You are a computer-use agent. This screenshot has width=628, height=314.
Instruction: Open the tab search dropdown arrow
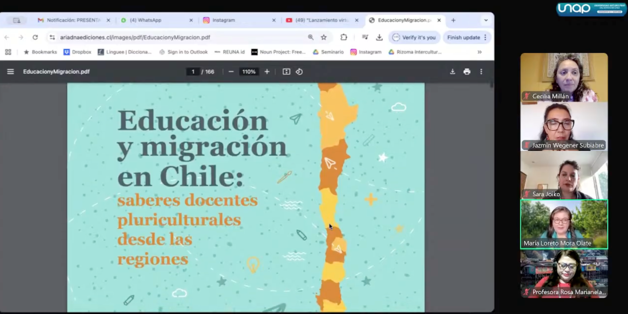click(x=486, y=20)
